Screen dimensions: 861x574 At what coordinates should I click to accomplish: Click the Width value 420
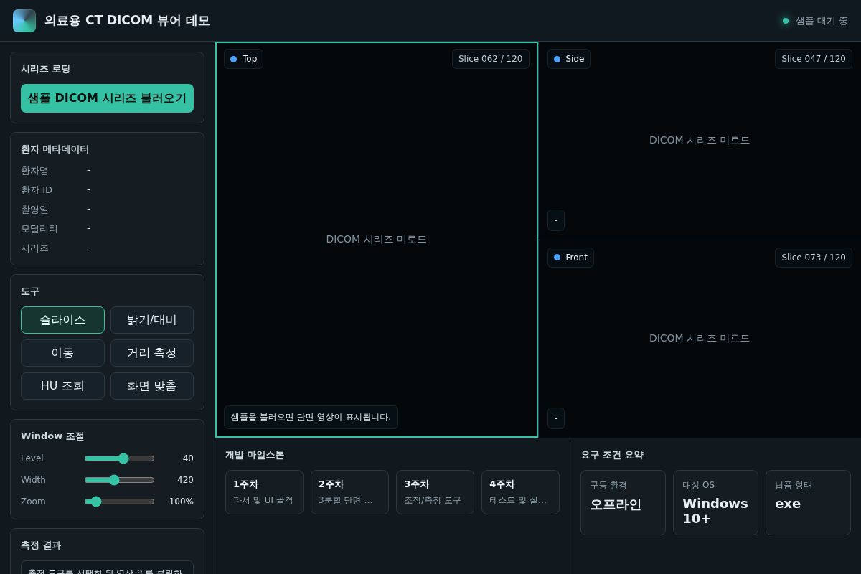click(x=185, y=480)
